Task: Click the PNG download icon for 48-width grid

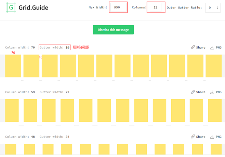Action: [x=212, y=137]
